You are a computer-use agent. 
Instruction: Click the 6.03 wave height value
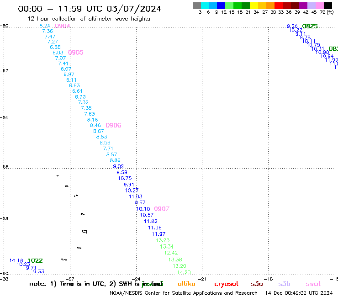[58, 53]
